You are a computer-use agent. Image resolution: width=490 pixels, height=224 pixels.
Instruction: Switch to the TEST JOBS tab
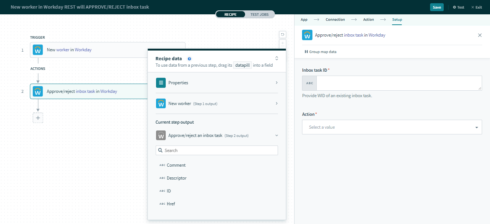coord(259,14)
